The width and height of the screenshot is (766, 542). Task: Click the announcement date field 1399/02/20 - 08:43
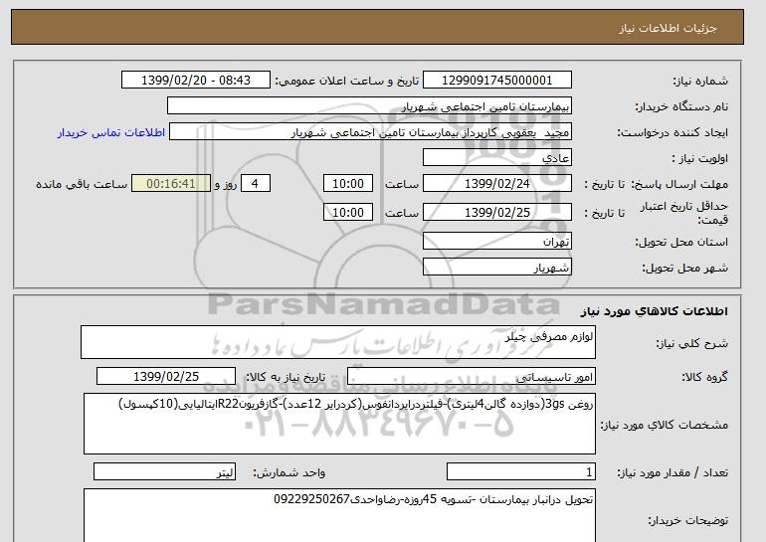tap(195, 81)
